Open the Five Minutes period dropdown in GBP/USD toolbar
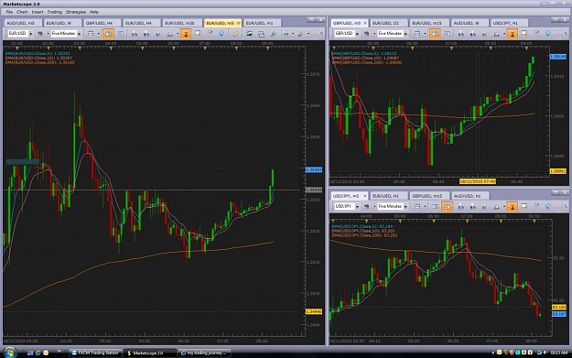572x358 pixels. [x=405, y=34]
